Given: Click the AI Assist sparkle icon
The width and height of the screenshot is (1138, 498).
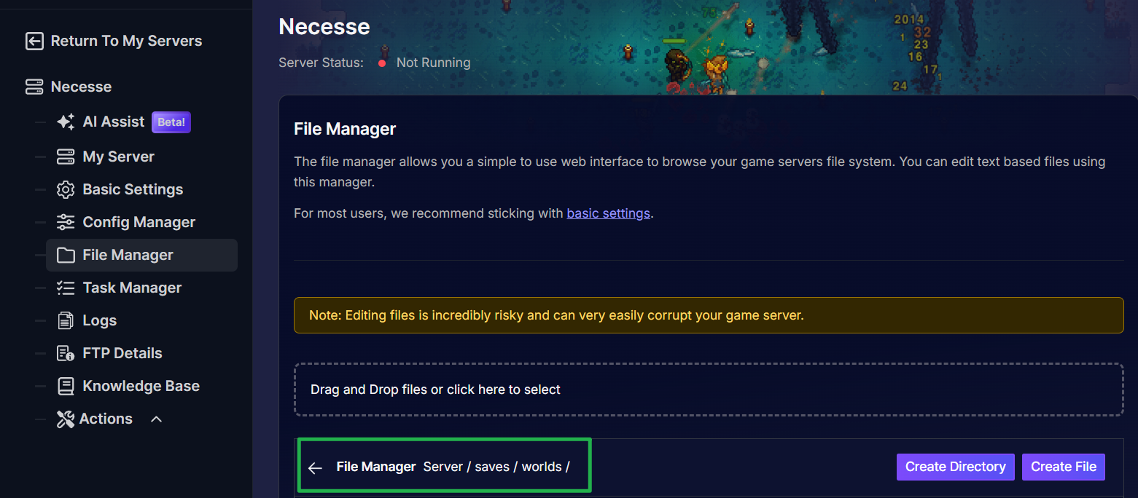Looking at the screenshot, I should 66,122.
